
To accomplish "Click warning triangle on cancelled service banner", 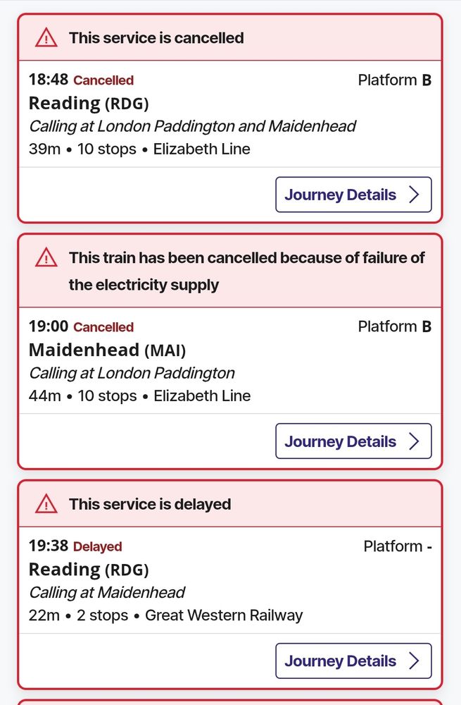I will click(46, 37).
